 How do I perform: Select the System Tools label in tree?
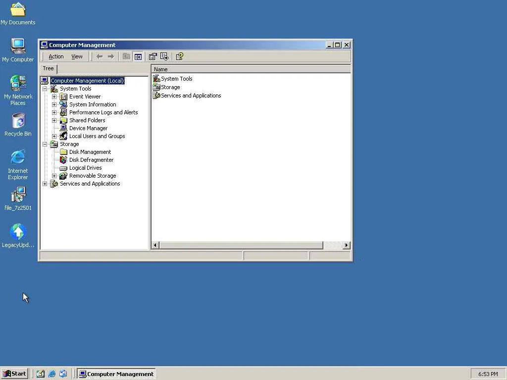coord(76,89)
